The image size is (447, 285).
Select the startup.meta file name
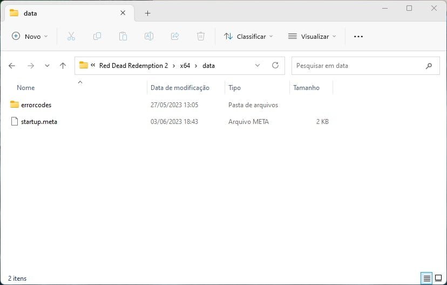[x=39, y=122]
